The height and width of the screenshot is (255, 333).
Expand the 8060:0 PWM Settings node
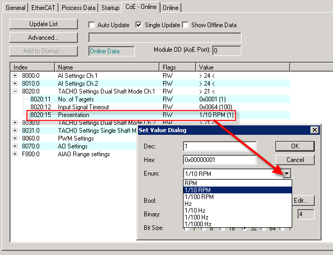click(15, 138)
